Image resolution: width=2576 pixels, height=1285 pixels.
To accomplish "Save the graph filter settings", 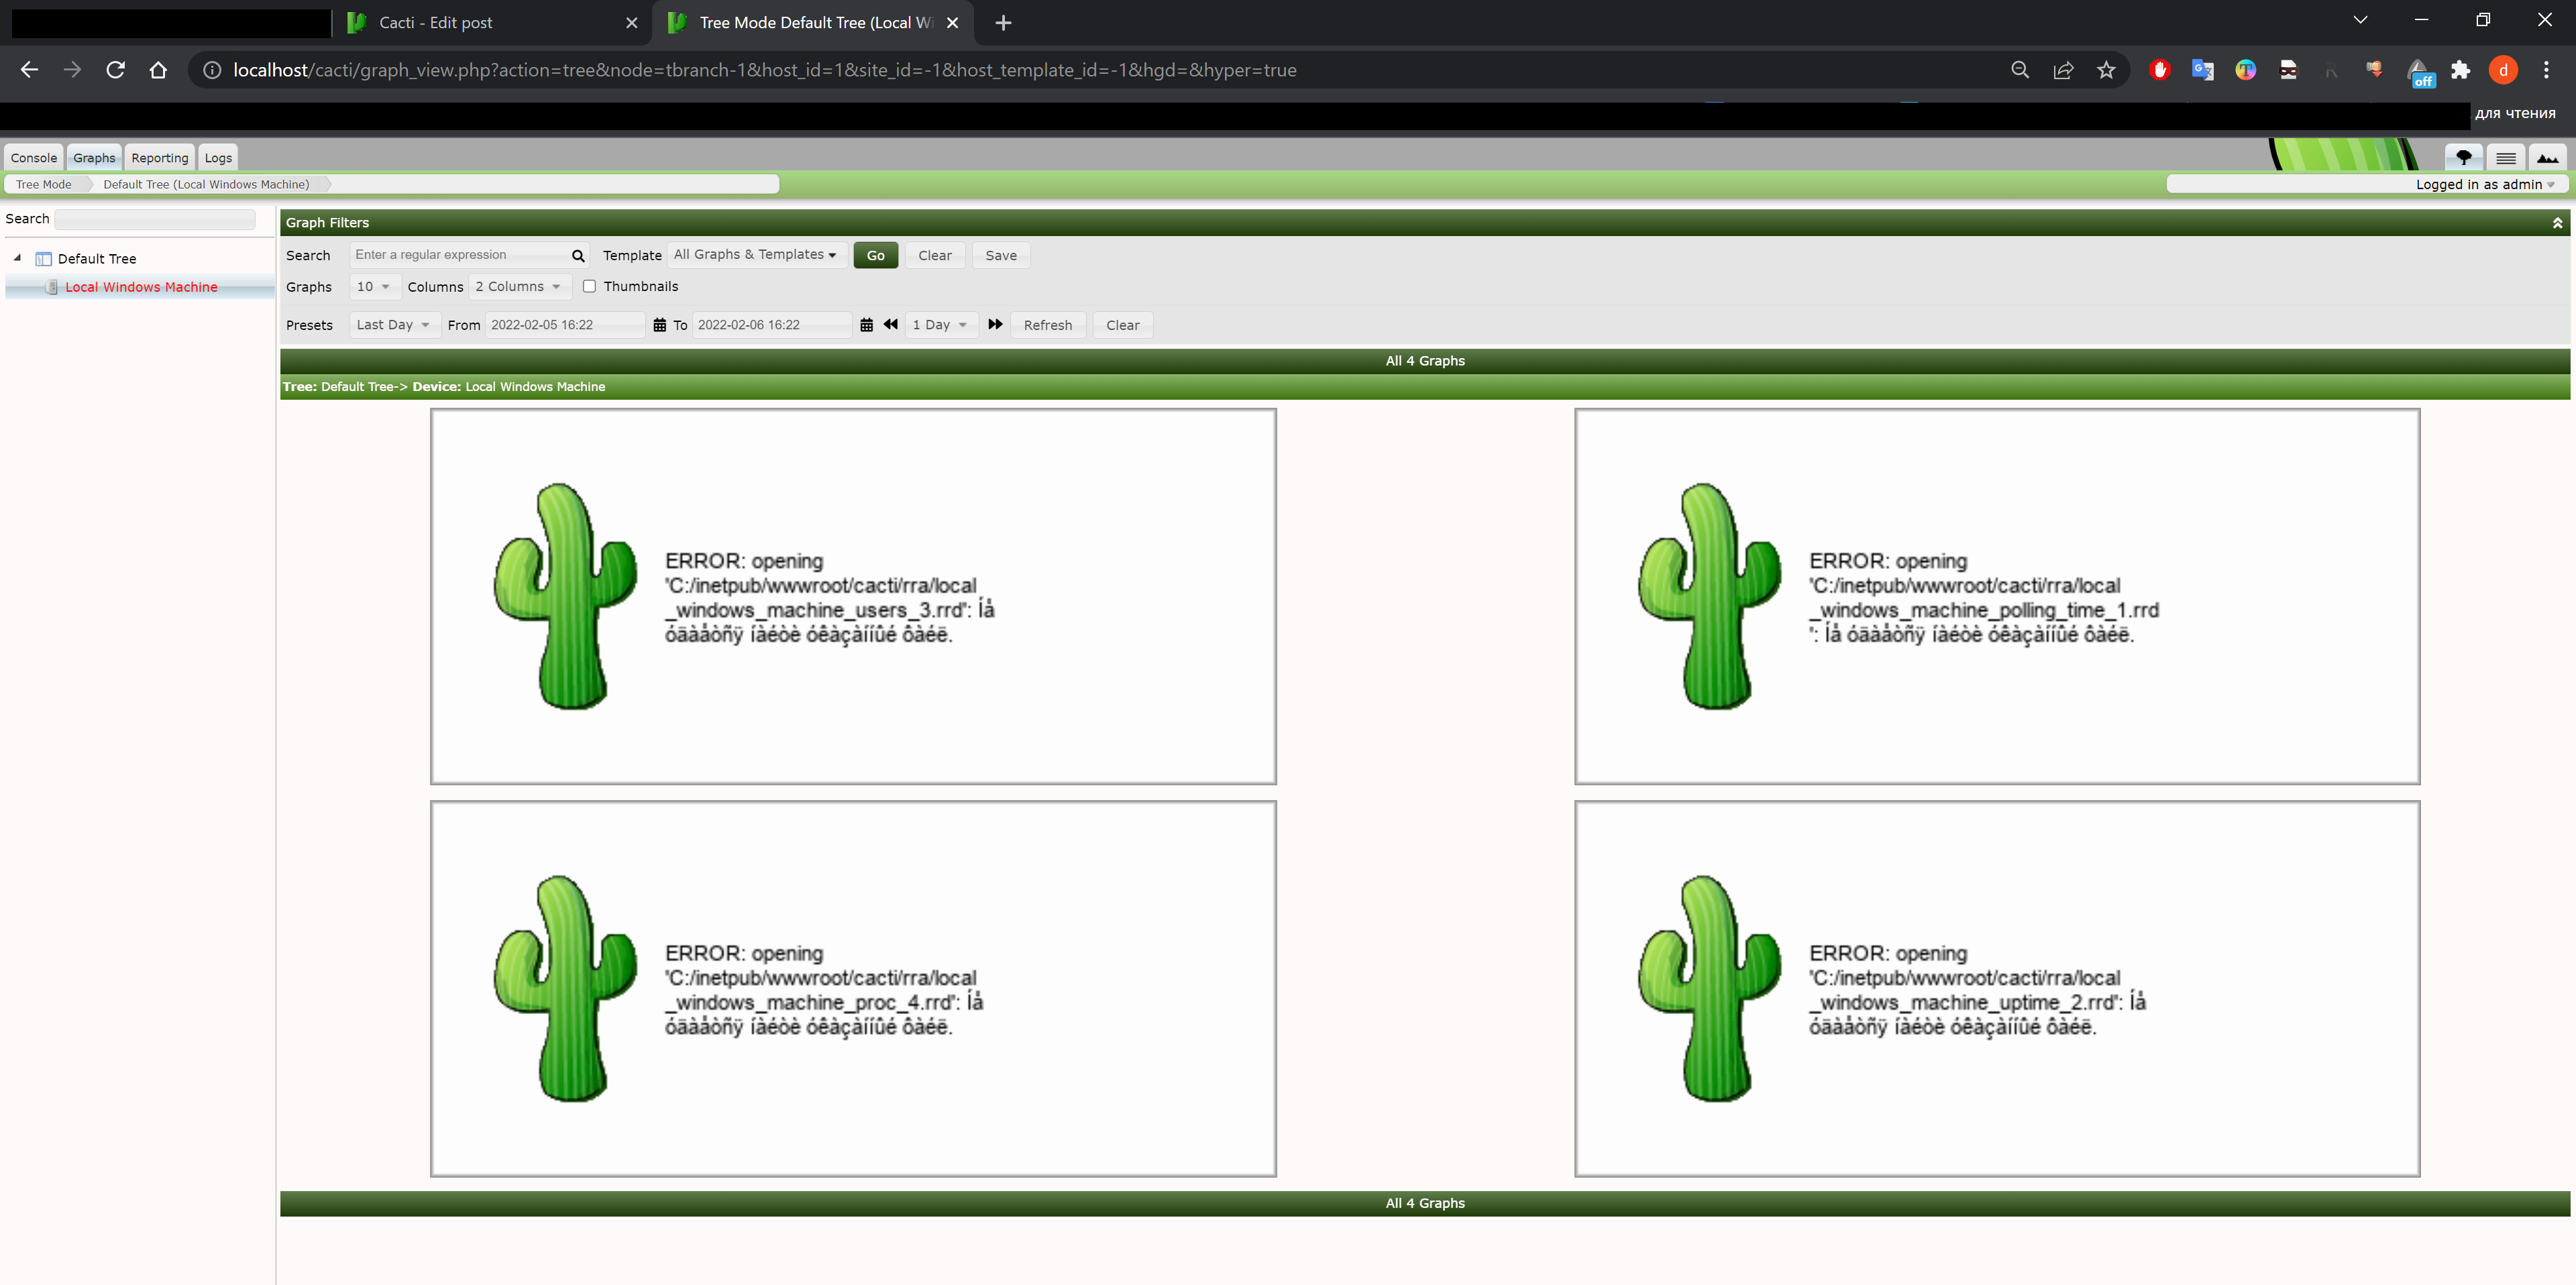I will click(1001, 256).
